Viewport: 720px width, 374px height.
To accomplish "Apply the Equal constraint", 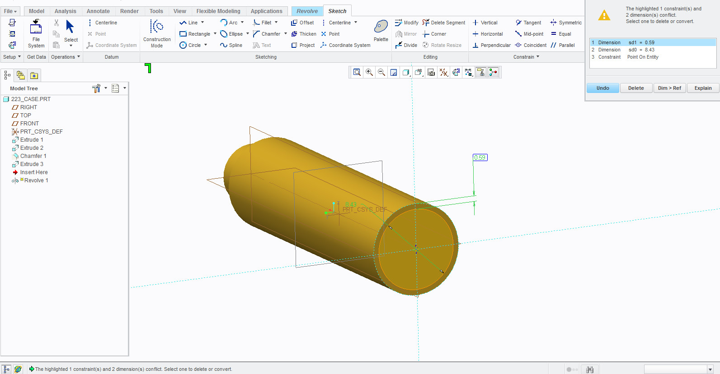I will coord(561,34).
